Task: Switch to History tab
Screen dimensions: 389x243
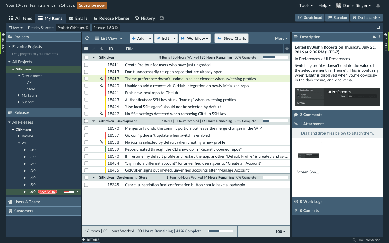Action: (145, 18)
